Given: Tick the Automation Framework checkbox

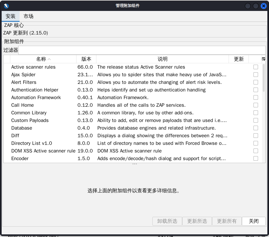Looking at the screenshot, I should tap(256, 97).
